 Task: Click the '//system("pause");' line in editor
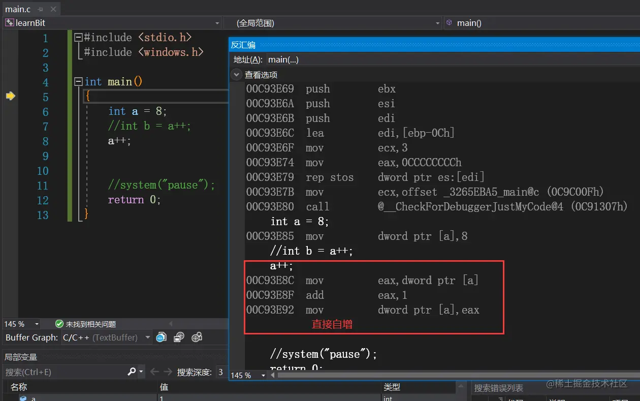click(x=162, y=185)
